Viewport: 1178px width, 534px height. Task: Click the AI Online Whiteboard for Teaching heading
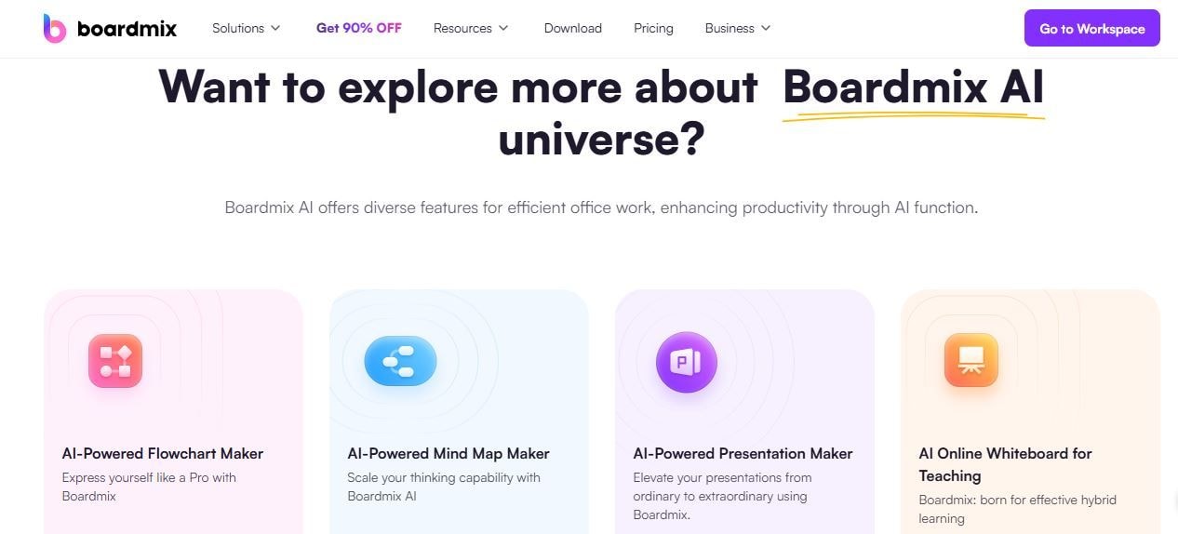click(1006, 464)
